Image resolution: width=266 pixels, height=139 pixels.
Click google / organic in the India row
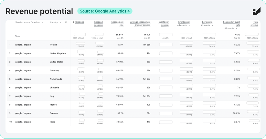pos(23,122)
